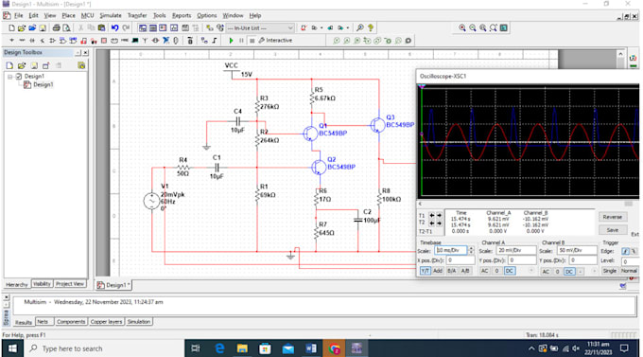Pause the simulation
The image size is (643, 357).
pos(241,41)
